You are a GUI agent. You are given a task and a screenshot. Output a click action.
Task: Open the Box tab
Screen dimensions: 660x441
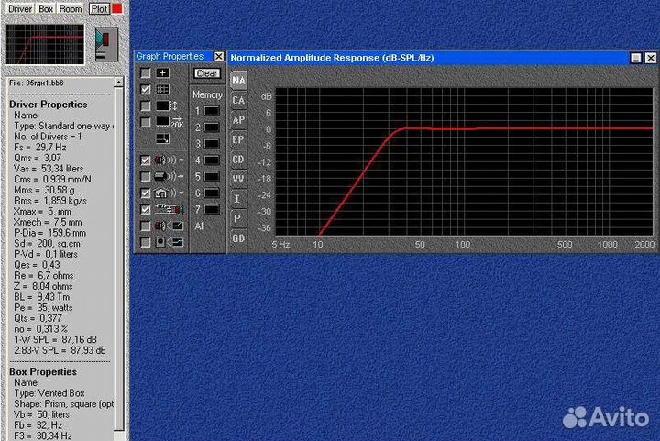(x=46, y=9)
